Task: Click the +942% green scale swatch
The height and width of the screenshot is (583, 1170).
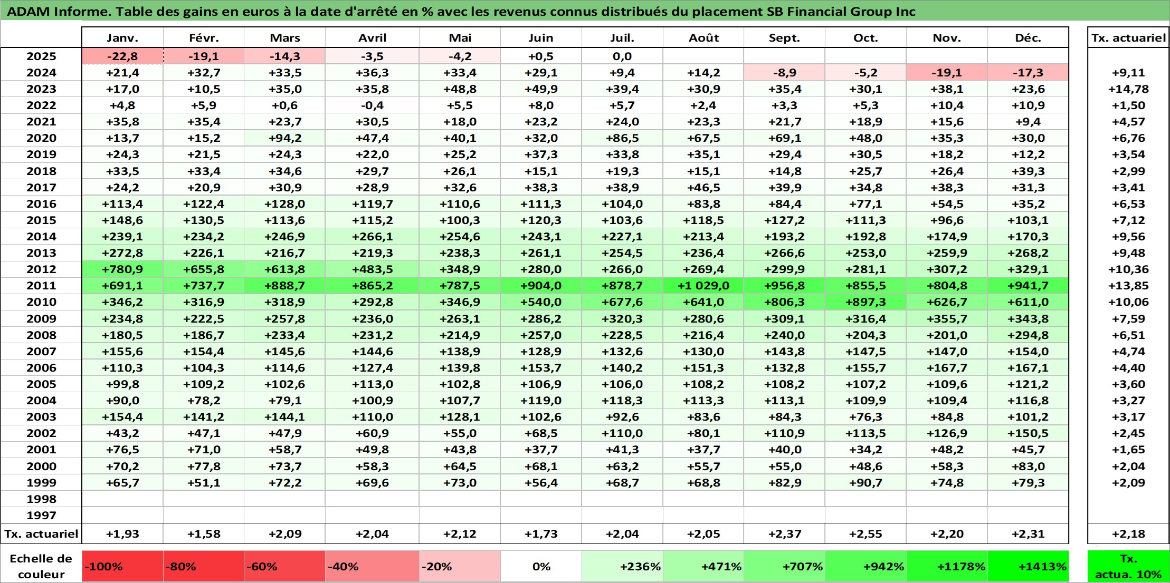Action: tap(866, 566)
